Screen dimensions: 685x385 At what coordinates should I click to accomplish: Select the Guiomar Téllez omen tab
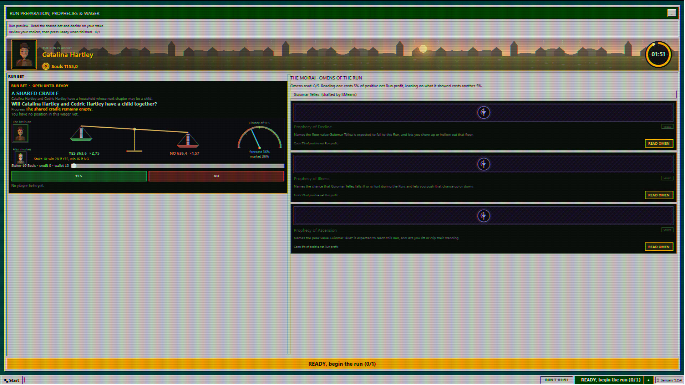tap(483, 95)
